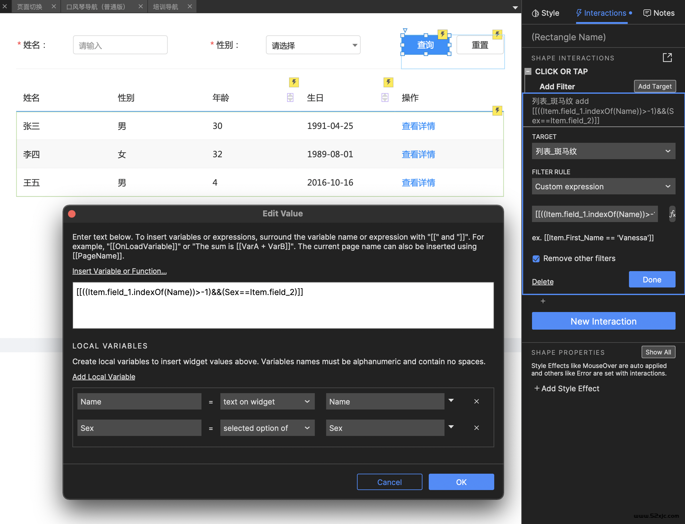Switch to the Style tab

pos(545,13)
